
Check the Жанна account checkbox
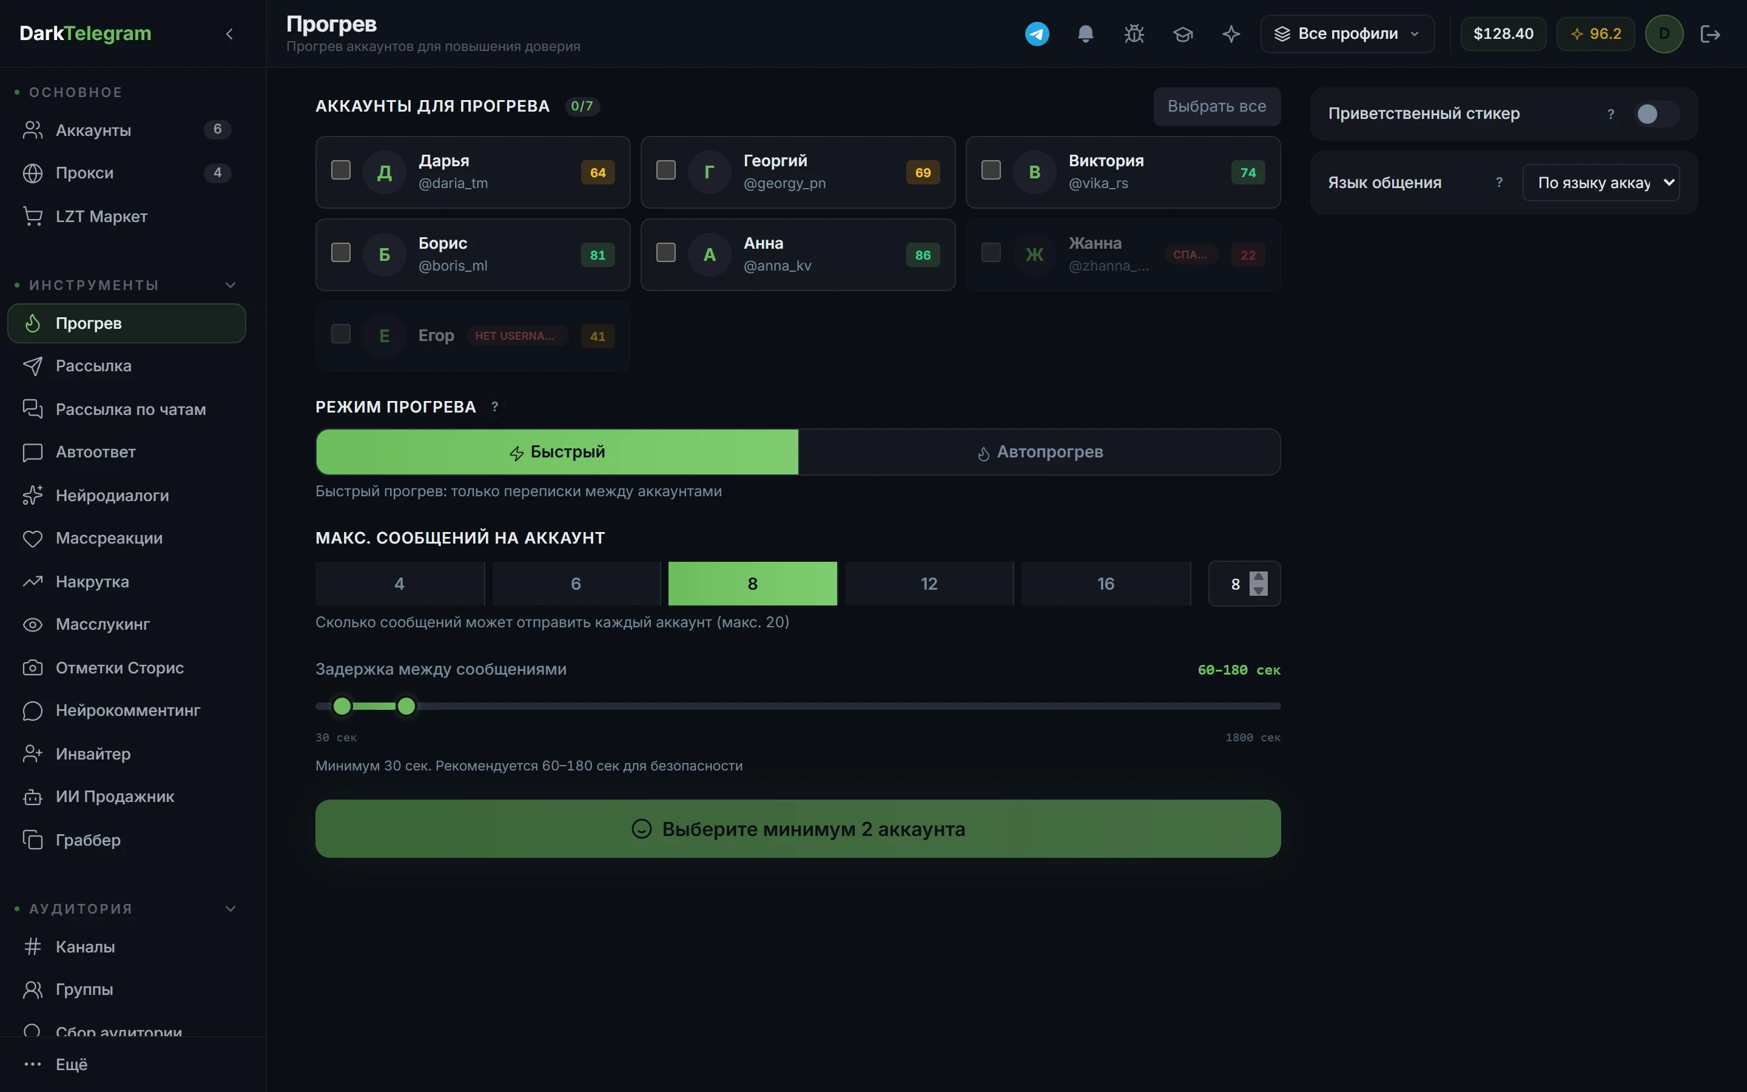tap(991, 253)
